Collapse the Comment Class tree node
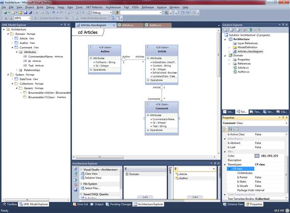Image resolution: width=290 pixels, height=213 pixels. coord(12,48)
